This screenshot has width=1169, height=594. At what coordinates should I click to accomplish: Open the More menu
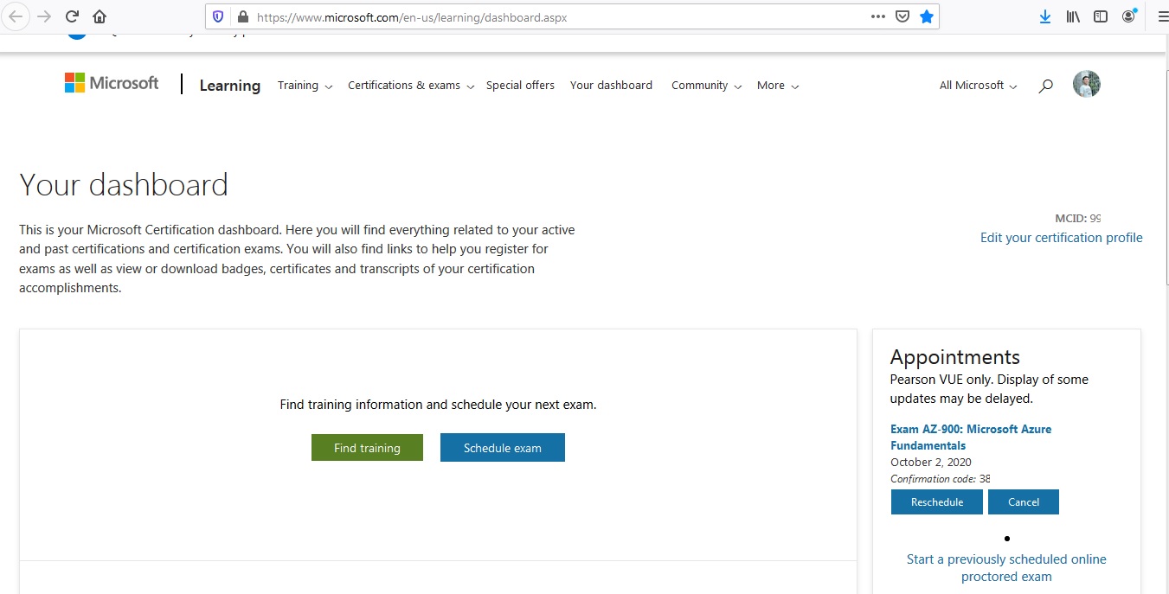point(776,85)
